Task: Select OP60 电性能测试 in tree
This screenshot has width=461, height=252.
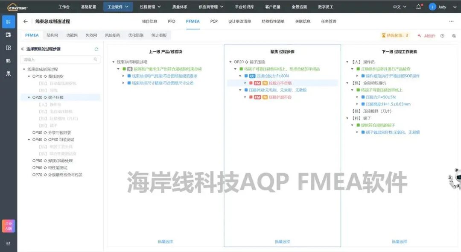Action: tap(50, 168)
